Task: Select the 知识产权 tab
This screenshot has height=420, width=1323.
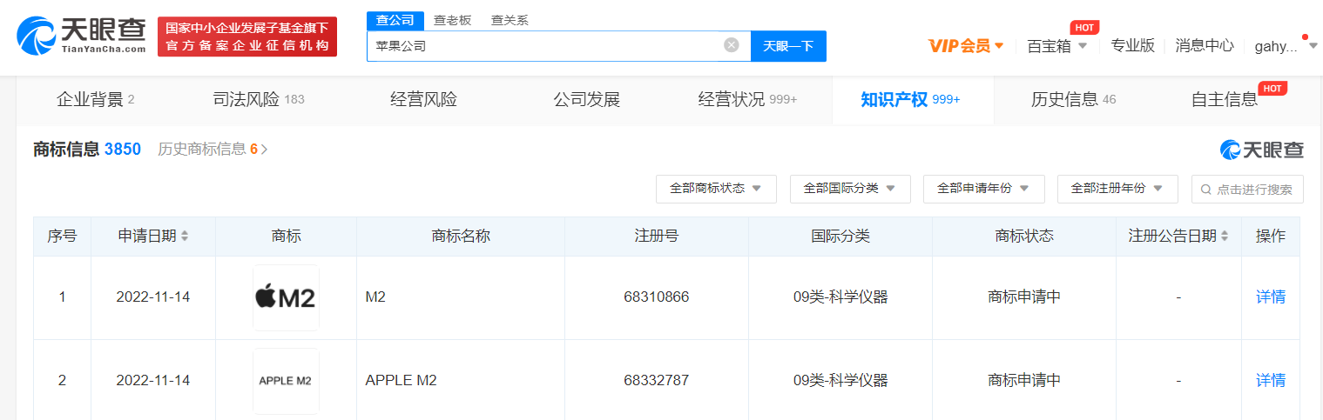Action: (x=910, y=100)
